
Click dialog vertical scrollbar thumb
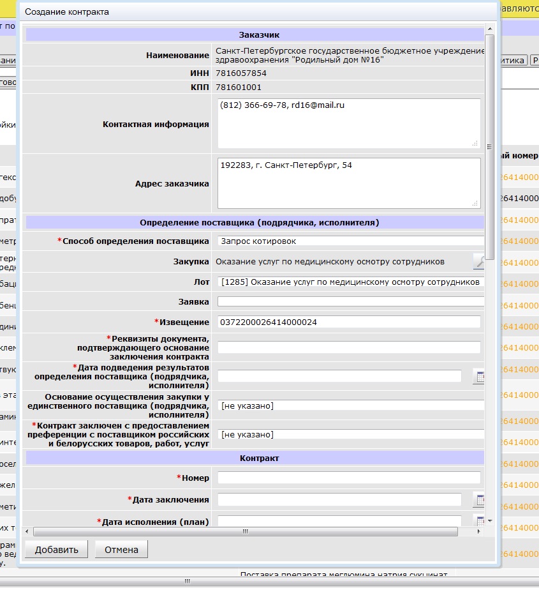coord(489,147)
